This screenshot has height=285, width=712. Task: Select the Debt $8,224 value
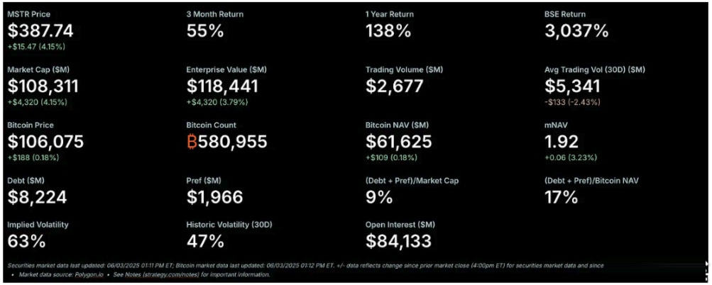(x=35, y=197)
